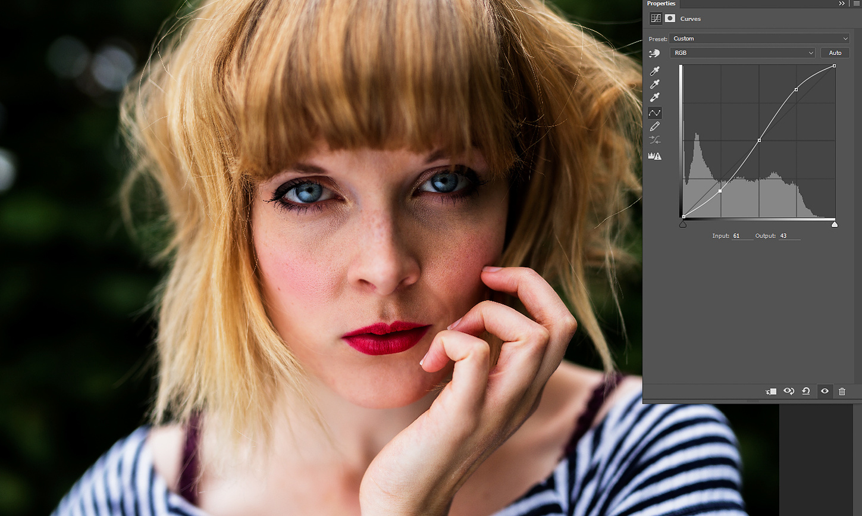Switch to the layer mask icon in Properties
Viewport: 862px width, 516px height.
coord(670,18)
